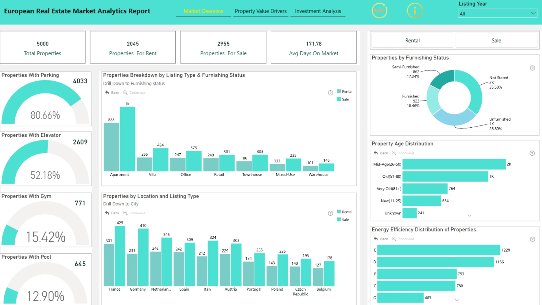Toggle Rental legend in Listing Type breakdown chart

[x=344, y=91]
